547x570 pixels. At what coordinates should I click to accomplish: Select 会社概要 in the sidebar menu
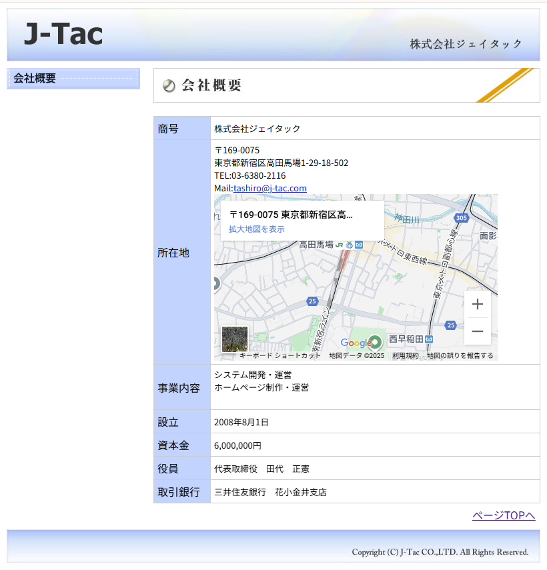click(35, 79)
